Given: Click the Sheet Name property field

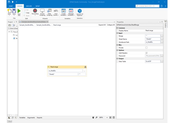Looking at the screenshot, I should [x=153, y=39].
